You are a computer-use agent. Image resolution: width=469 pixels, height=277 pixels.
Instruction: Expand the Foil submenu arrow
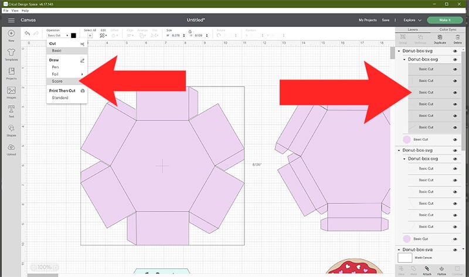82,74
